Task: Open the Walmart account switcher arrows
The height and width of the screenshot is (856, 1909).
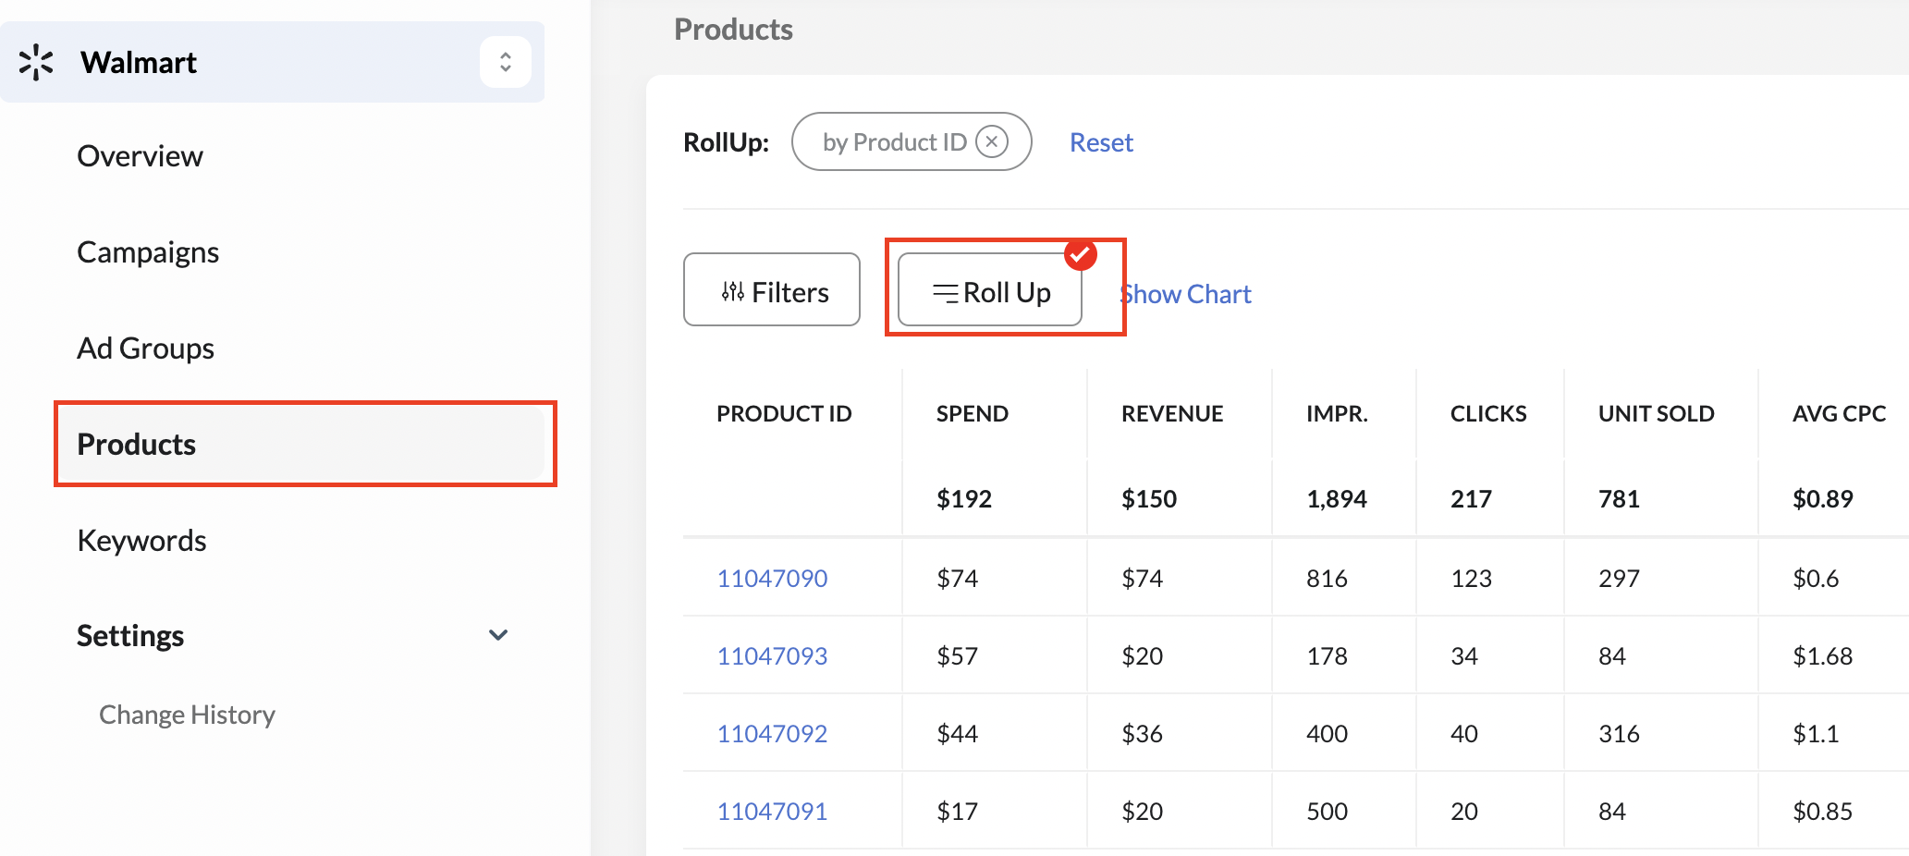Action: point(505,62)
